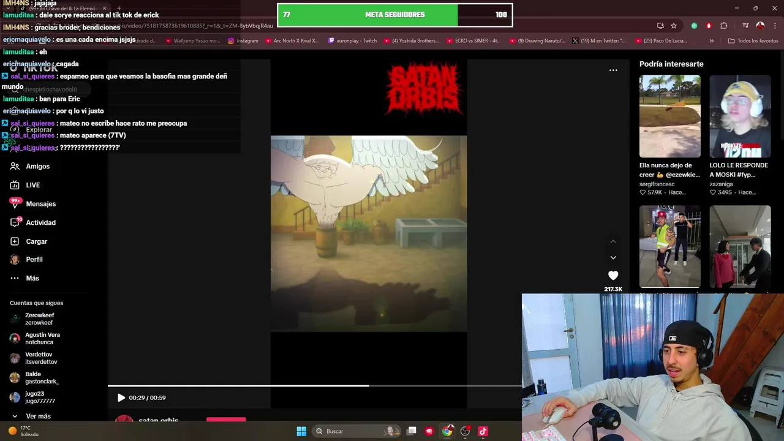The height and width of the screenshot is (441, 784).
Task: Open auronplay - Twitch bookmark
Action: coord(353,41)
